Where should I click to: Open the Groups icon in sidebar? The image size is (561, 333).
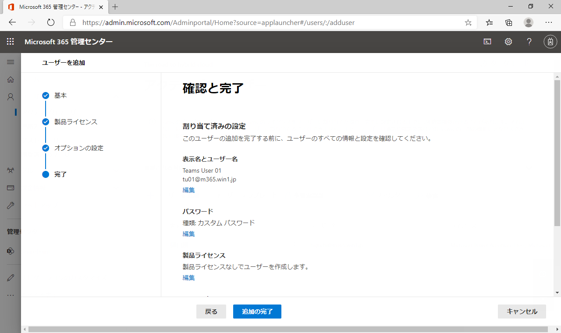[x=11, y=170]
